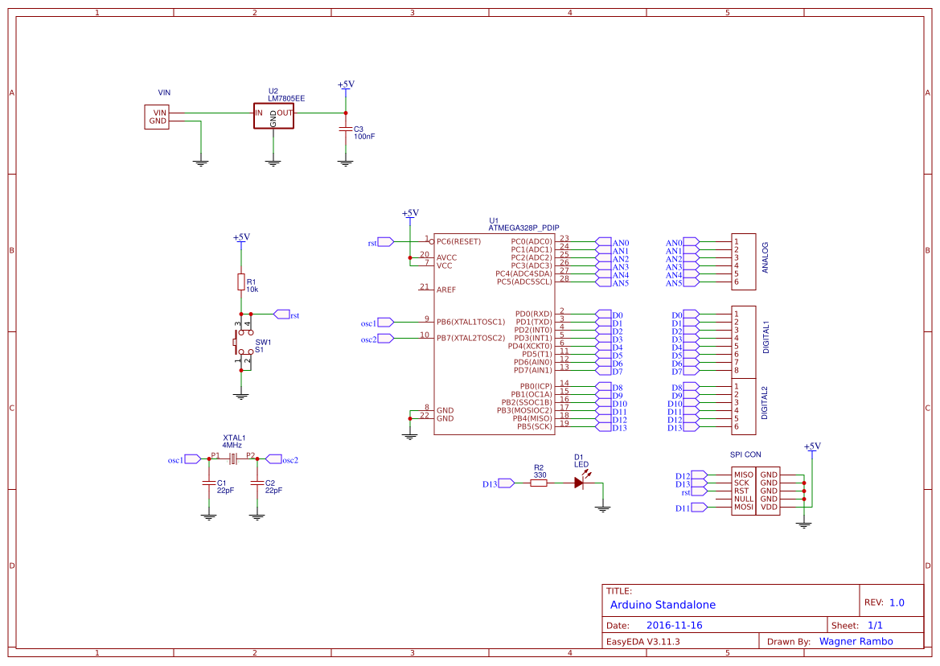Select the C1 22pF capacitor symbol
Viewport: 940px width, 666px height.
[208, 483]
